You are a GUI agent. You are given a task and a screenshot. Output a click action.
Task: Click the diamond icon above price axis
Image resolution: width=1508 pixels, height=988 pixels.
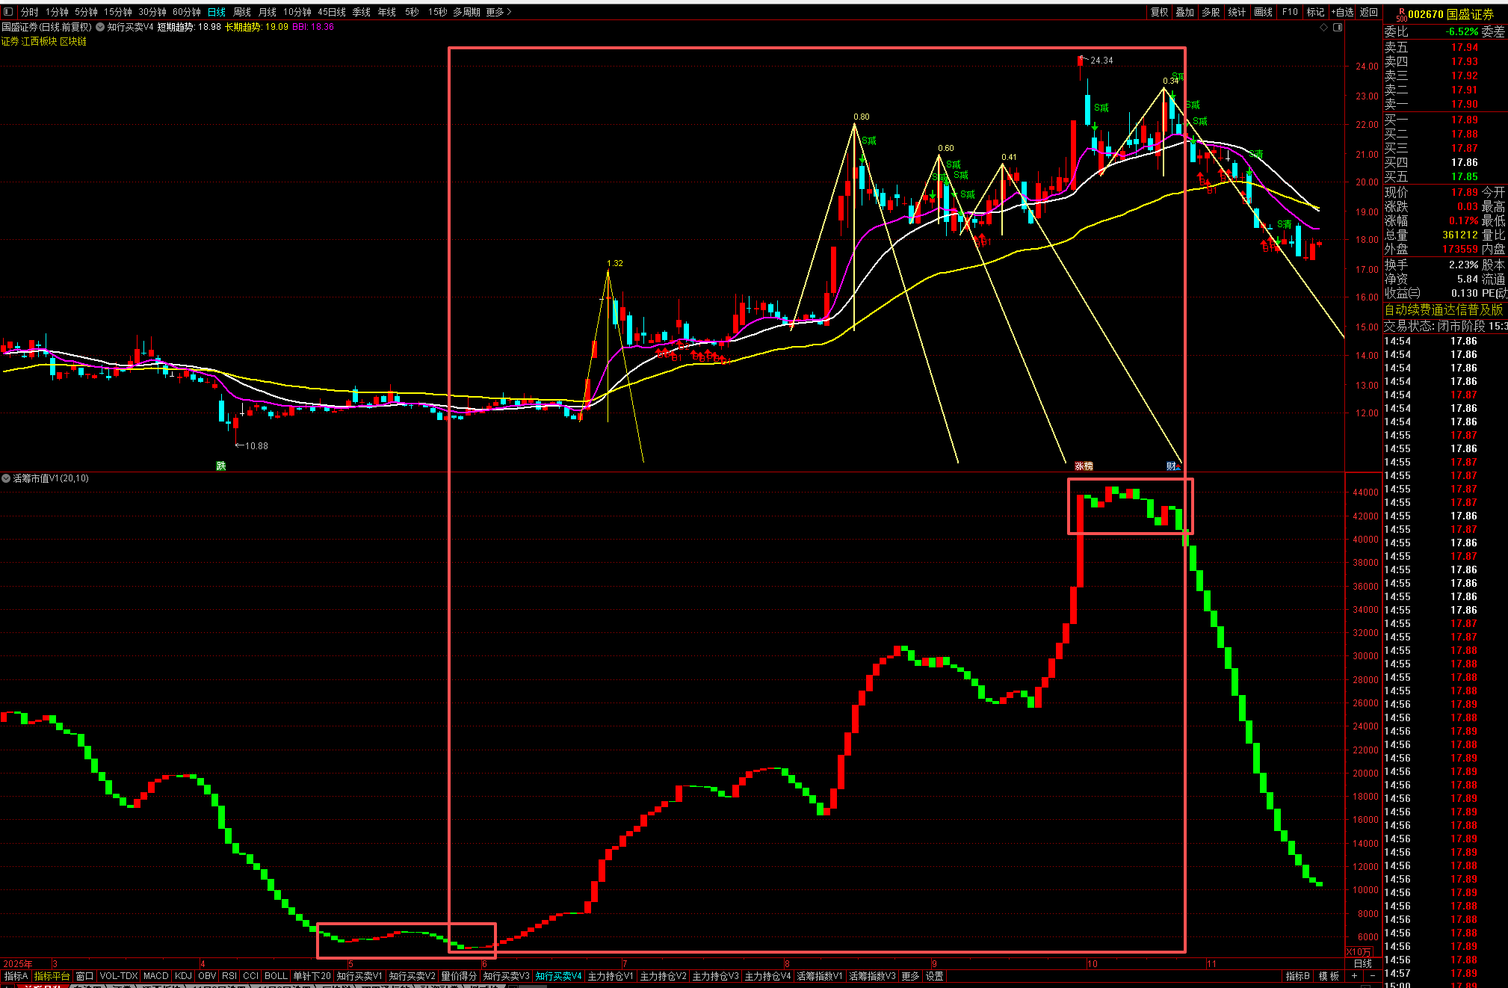click(1323, 27)
